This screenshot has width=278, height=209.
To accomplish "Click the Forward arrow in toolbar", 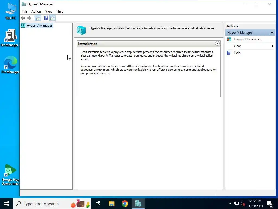I will point(29,18).
